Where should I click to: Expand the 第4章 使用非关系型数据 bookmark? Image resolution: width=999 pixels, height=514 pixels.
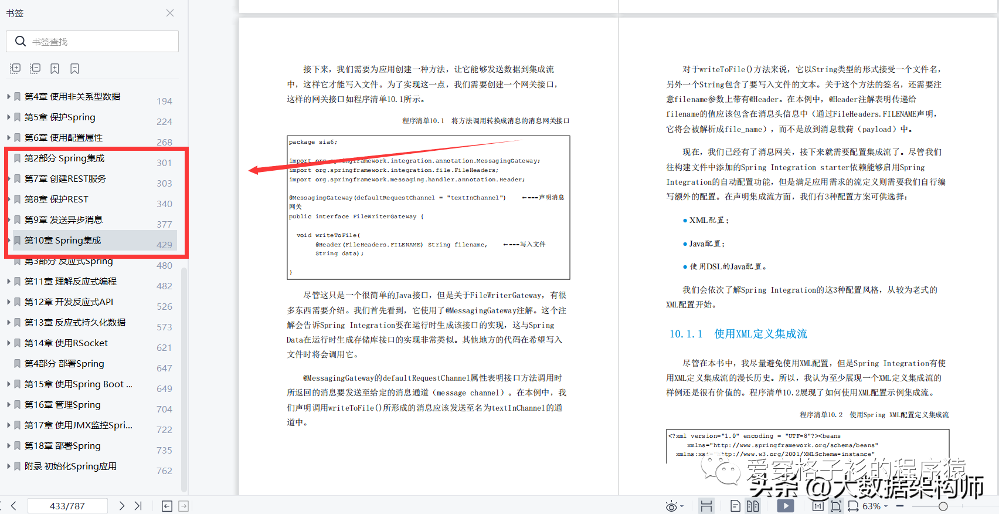point(8,96)
